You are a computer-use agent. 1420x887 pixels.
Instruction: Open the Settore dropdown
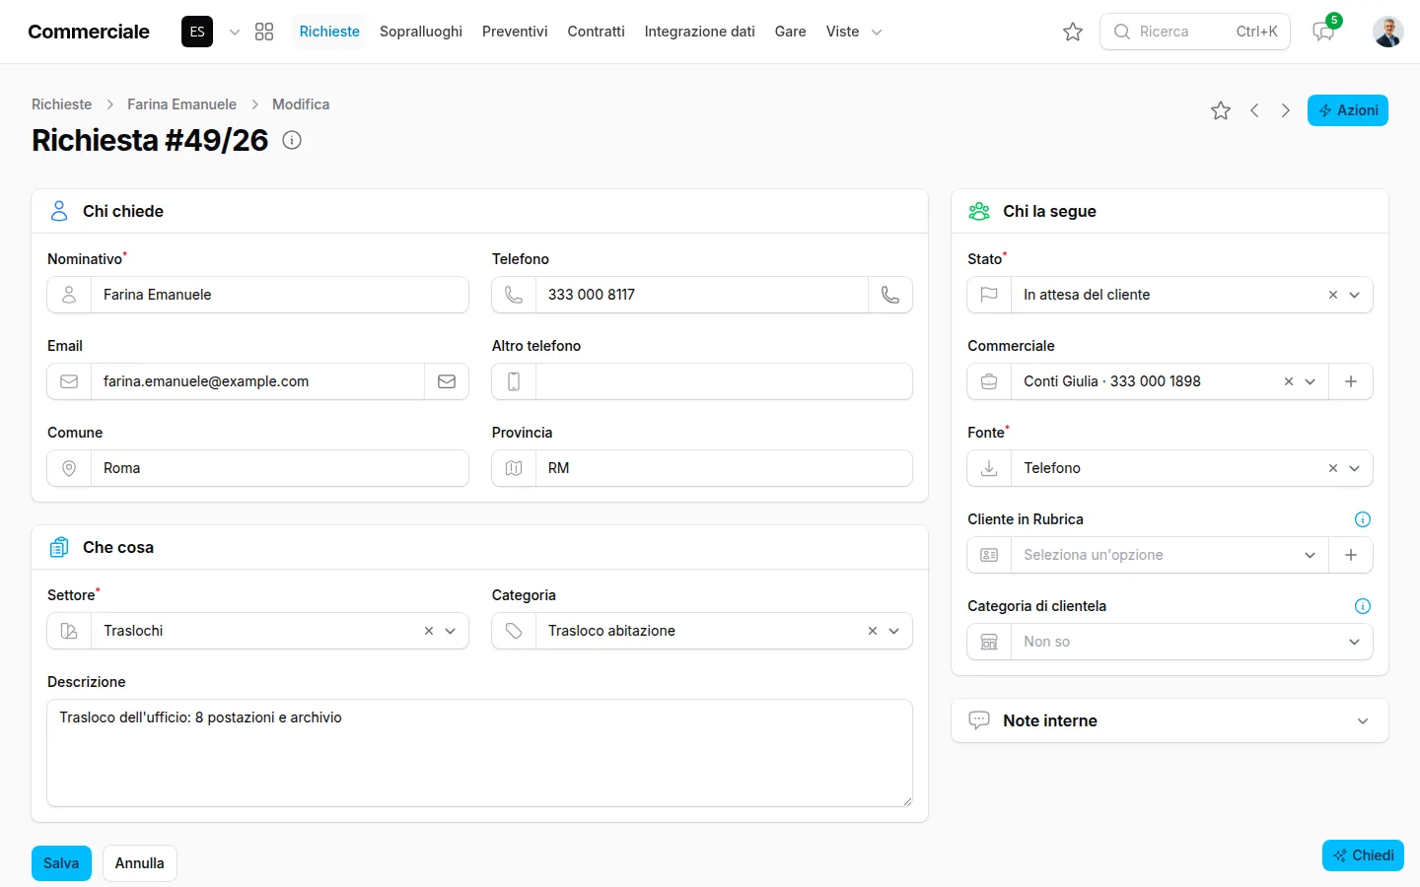pos(451,631)
